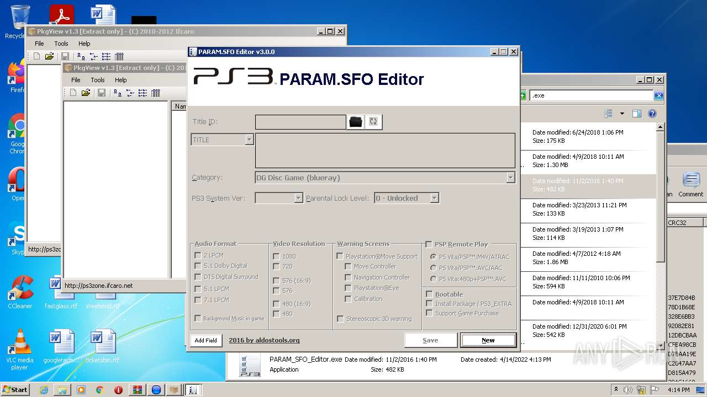Select details view in back PkgView toolbar

point(119,56)
